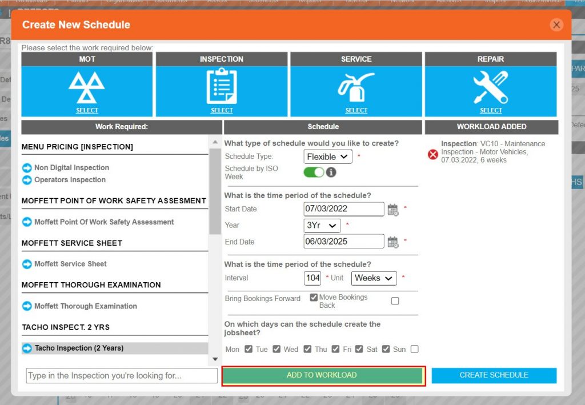This screenshot has width=585, height=405.
Task: Click the Add to Workload button
Action: pyautogui.click(x=323, y=375)
